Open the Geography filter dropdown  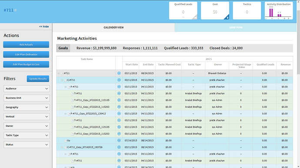click(27, 107)
